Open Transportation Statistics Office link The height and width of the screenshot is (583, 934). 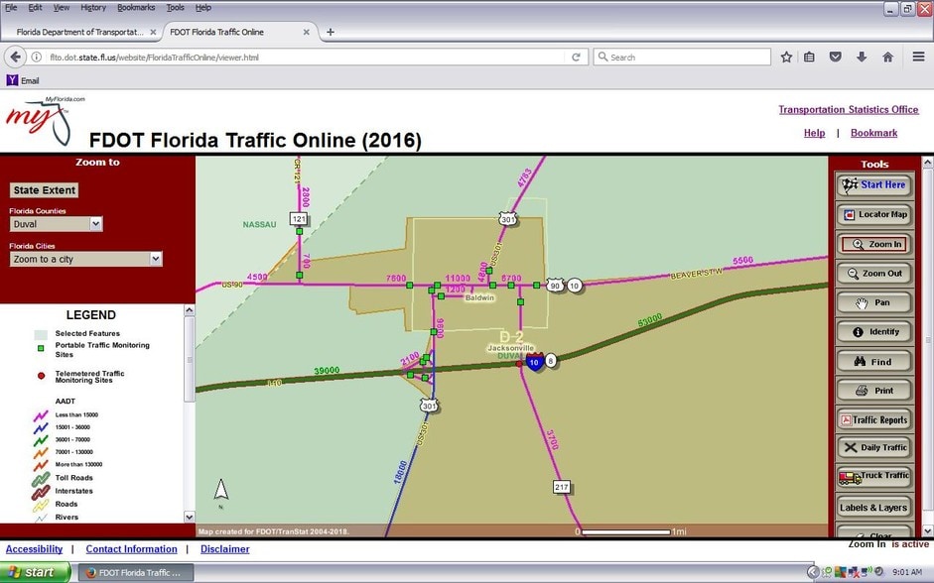click(849, 109)
